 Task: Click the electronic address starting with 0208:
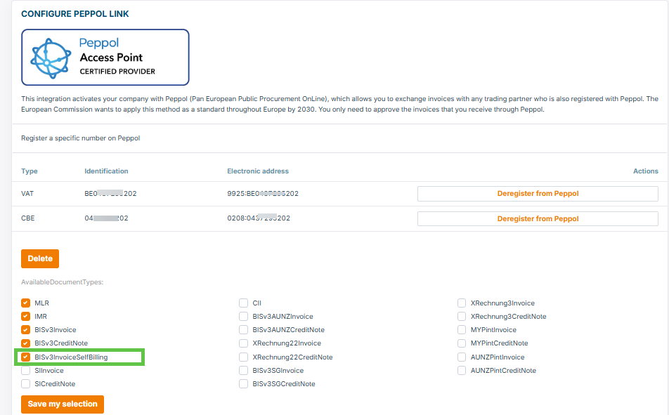[259, 218]
